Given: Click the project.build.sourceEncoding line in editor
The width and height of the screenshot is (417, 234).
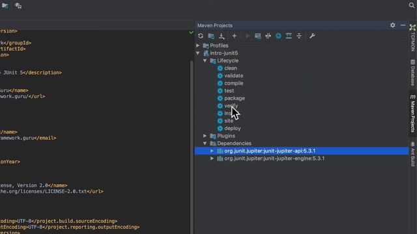Looking at the screenshot, I should tap(59, 221).
